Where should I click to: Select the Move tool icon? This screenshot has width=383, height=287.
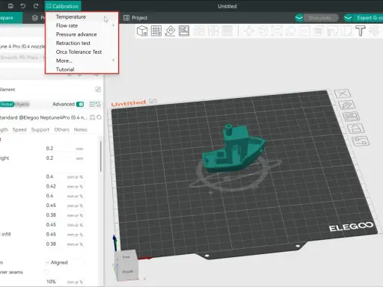click(x=249, y=31)
